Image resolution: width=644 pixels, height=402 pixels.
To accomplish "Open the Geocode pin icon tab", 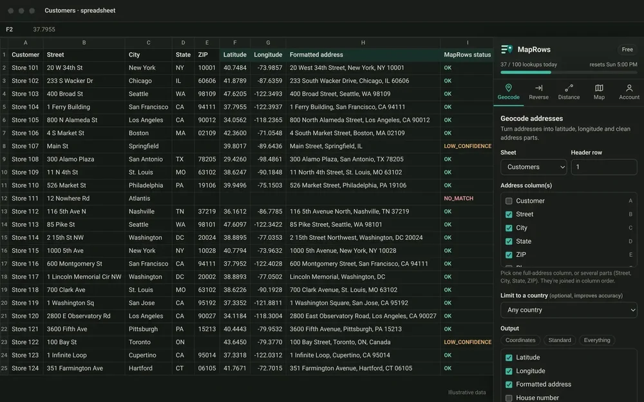I will point(509,92).
